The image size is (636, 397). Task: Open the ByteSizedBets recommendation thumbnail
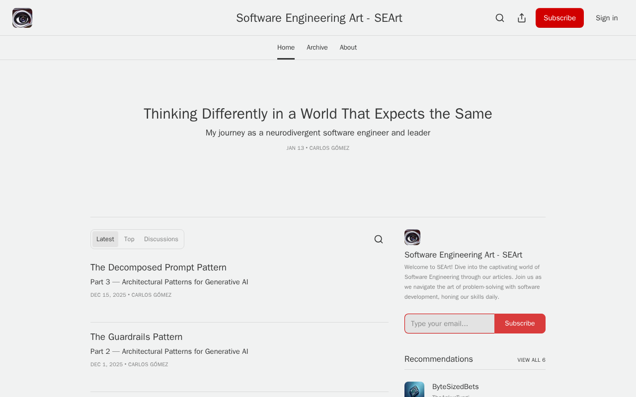(x=414, y=390)
